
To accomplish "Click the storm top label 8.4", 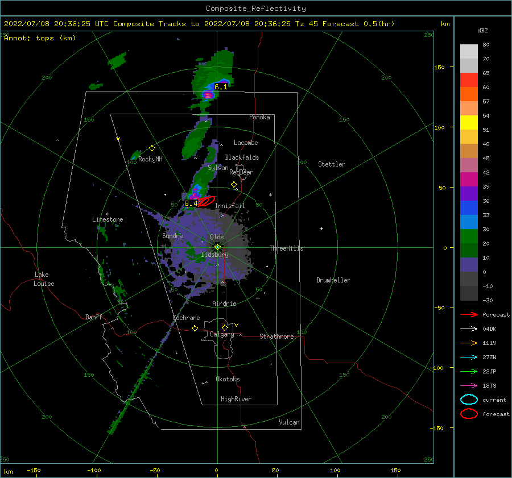I will 191,203.
